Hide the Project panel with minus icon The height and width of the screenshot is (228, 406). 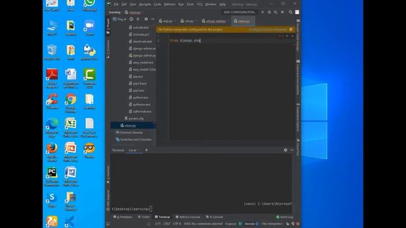point(153,19)
